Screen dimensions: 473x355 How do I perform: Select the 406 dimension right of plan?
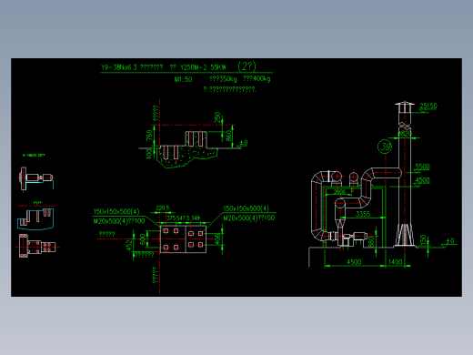pos(217,238)
